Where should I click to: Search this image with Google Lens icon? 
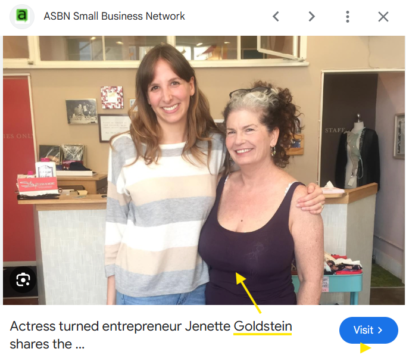click(x=23, y=280)
